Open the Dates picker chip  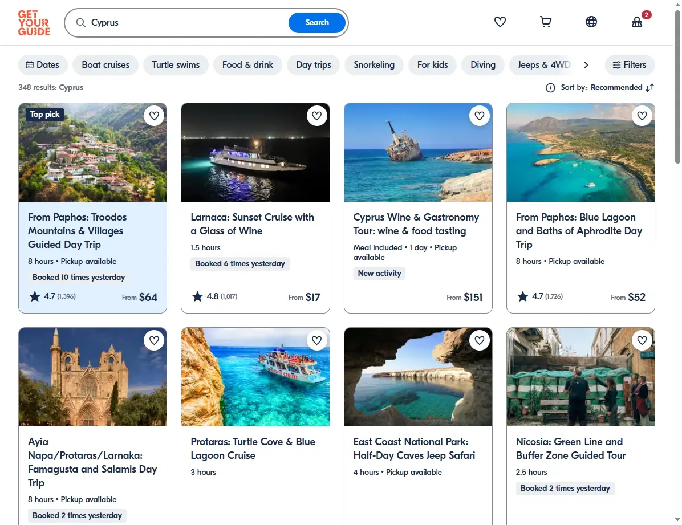[x=43, y=65]
